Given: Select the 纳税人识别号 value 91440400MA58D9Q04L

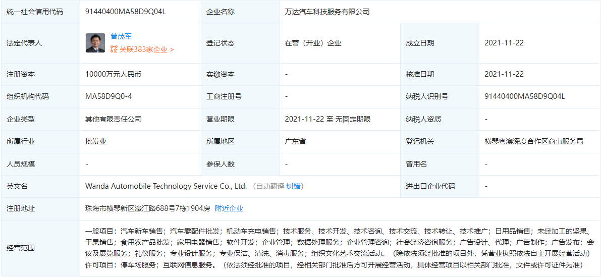Looking at the screenshot, I should coord(525,97).
